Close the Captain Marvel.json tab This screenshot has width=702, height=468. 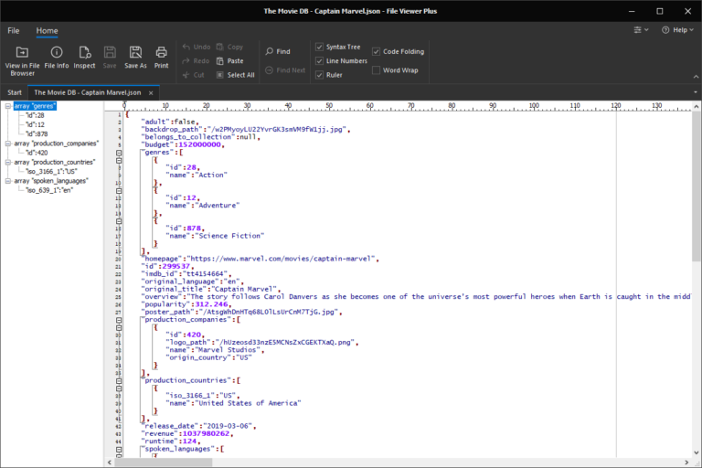pyautogui.click(x=151, y=92)
